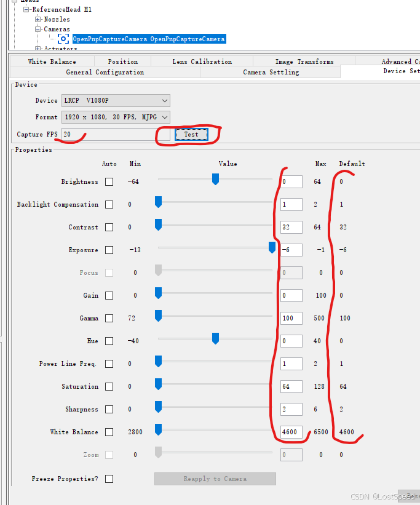
Task: Click the Backlight Compensation slider handle
Action: coord(158,202)
